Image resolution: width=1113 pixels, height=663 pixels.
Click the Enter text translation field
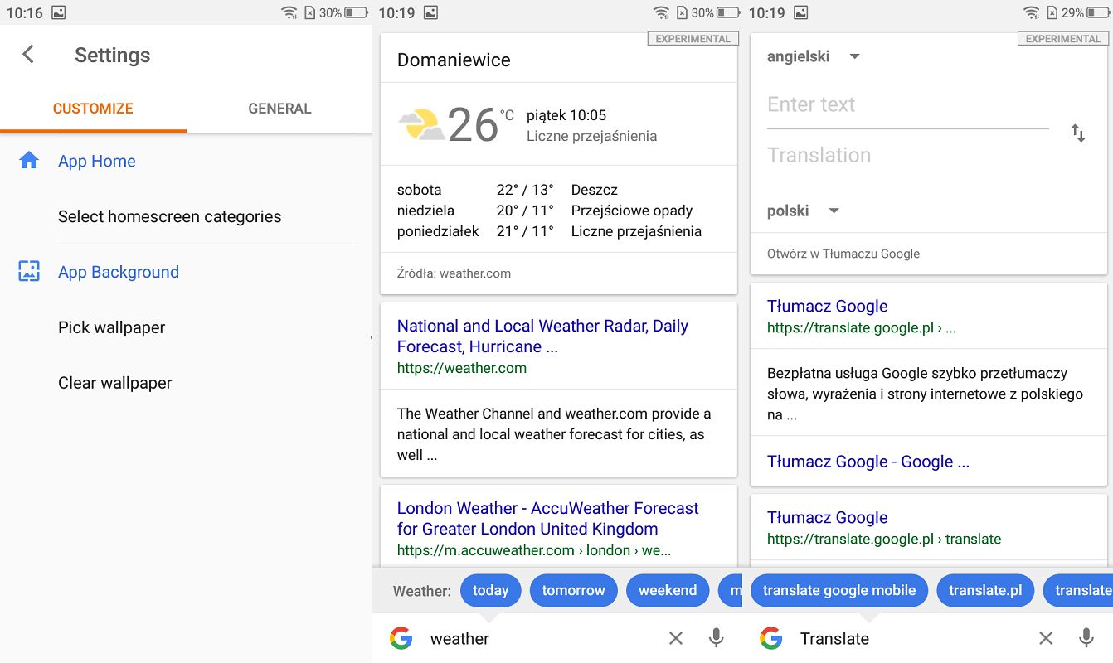(x=907, y=105)
